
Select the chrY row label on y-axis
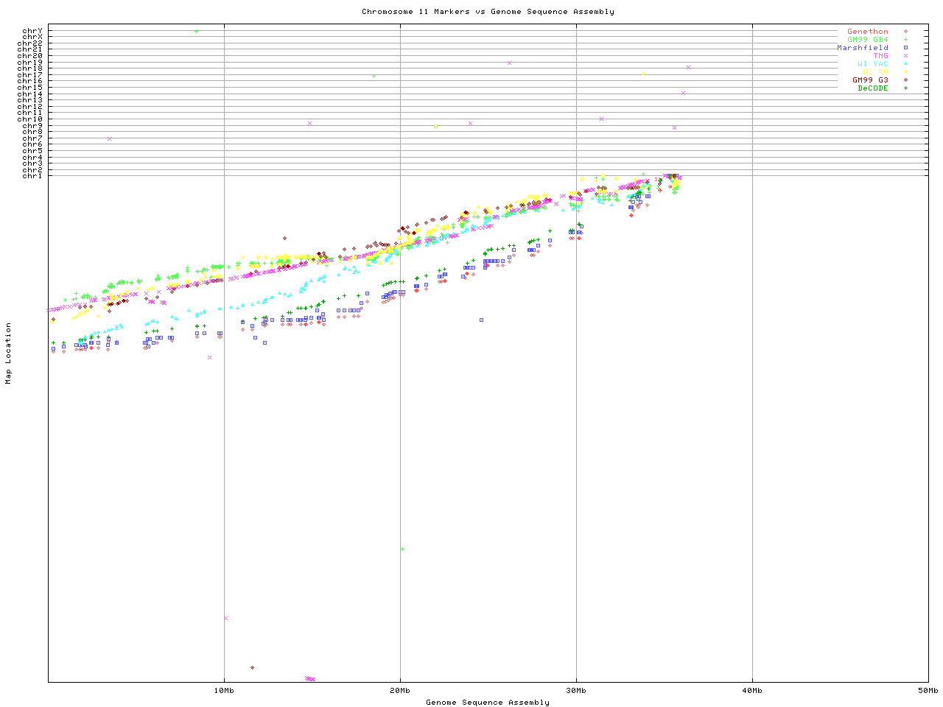click(x=32, y=31)
